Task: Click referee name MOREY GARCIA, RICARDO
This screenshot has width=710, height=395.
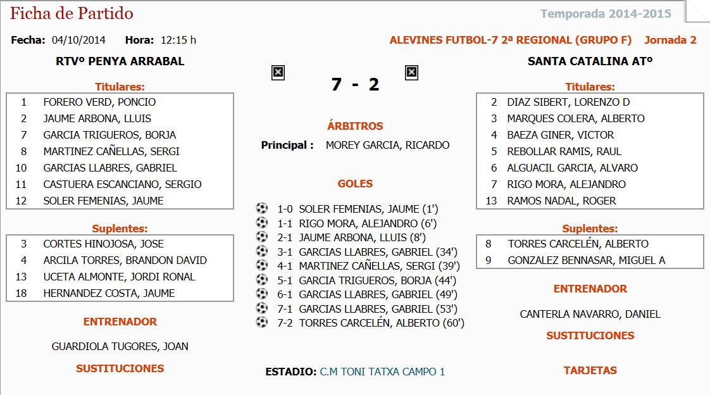Action: pyautogui.click(x=387, y=145)
